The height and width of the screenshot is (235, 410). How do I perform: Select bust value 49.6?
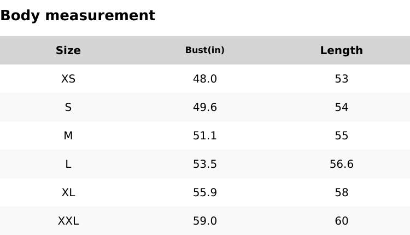click(205, 107)
